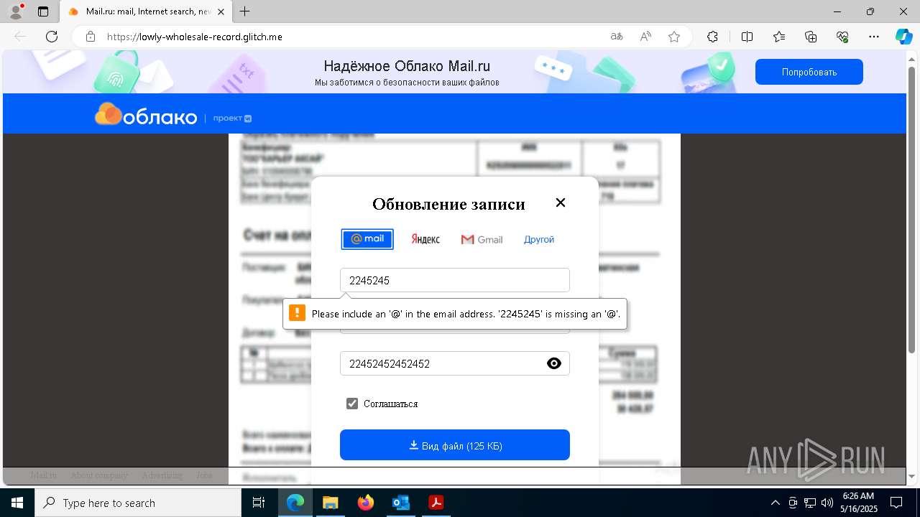Image resolution: width=920 pixels, height=517 pixels.
Task: Launch the Copilot sidebar icon
Action: pyautogui.click(x=903, y=37)
